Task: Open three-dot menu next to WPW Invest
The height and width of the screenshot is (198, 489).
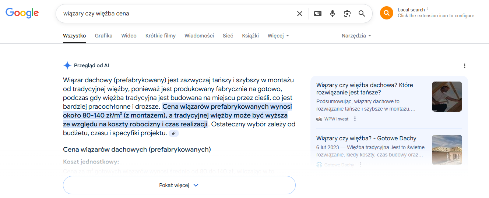Action: 355,119
